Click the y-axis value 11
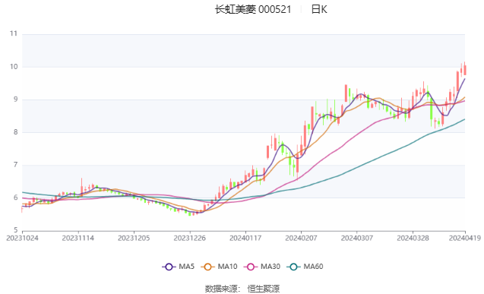This screenshot has width=484, height=294. tap(14, 33)
